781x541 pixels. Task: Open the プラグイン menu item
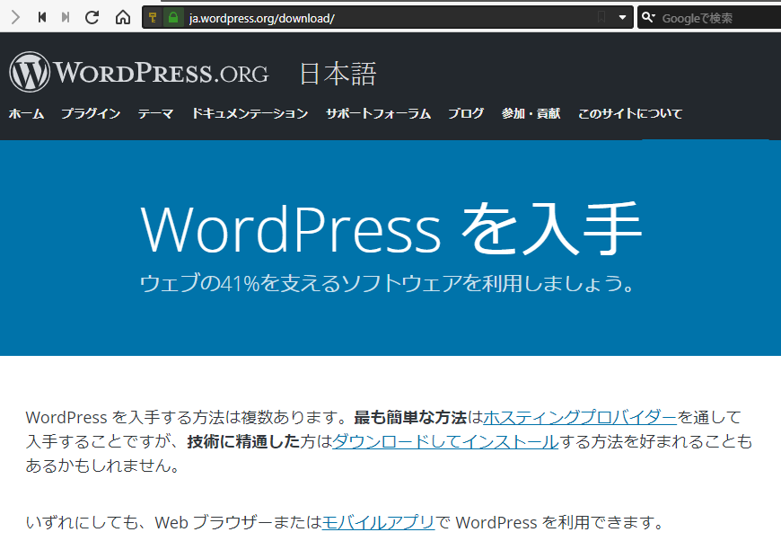click(91, 114)
